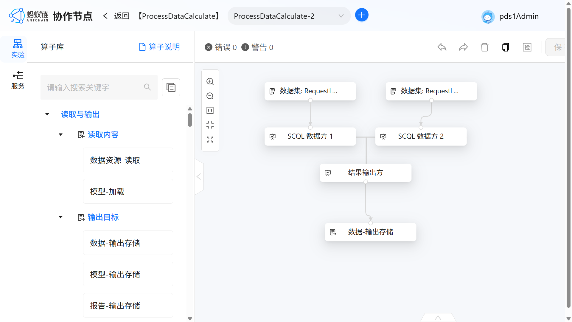Redo the undone action
Screen dimensions: 572x322
pyautogui.click(x=463, y=47)
